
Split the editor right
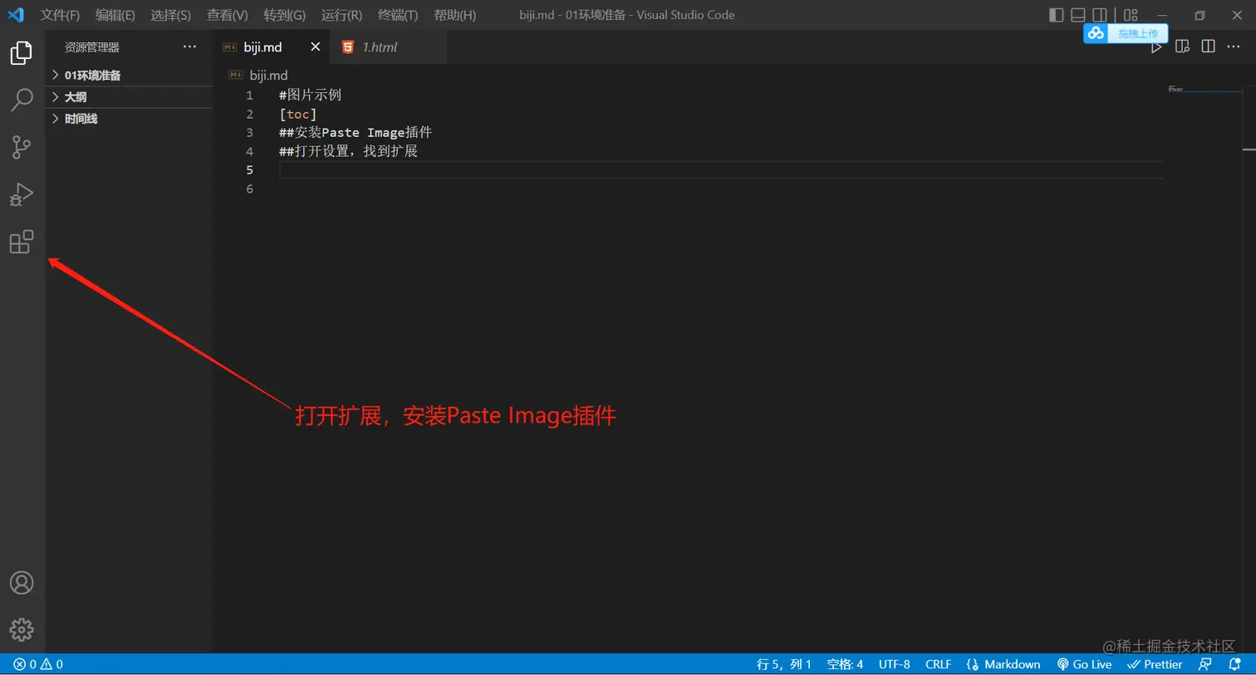click(x=1208, y=46)
